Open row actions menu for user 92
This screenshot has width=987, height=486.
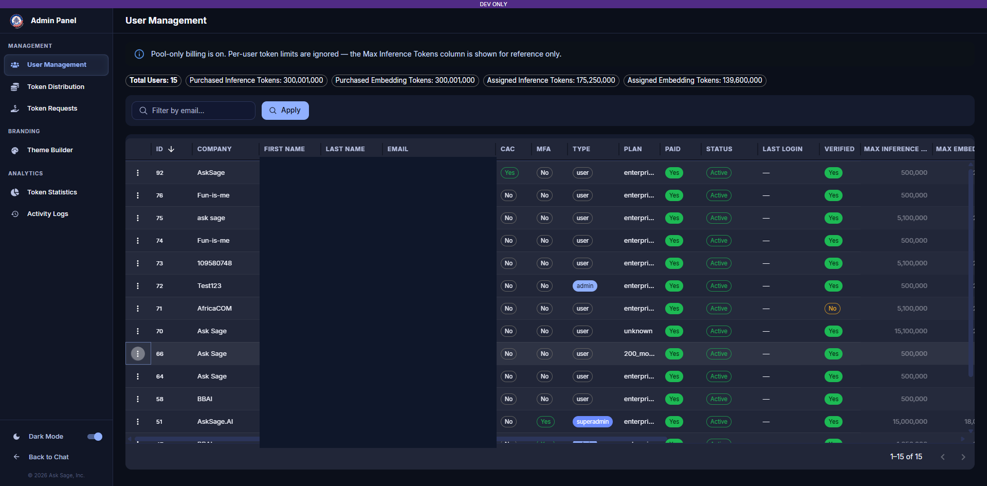click(138, 173)
